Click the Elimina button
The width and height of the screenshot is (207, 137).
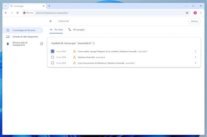click(x=194, y=21)
